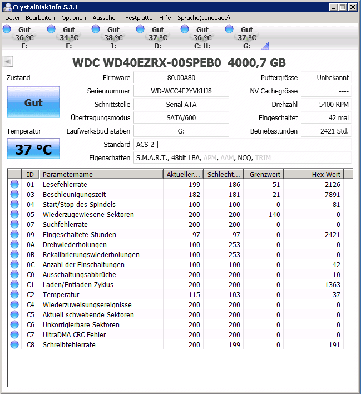The image size is (361, 394).
Task: Click status orb for Aktuell schwebende Sektoren
Action: click(x=14, y=314)
